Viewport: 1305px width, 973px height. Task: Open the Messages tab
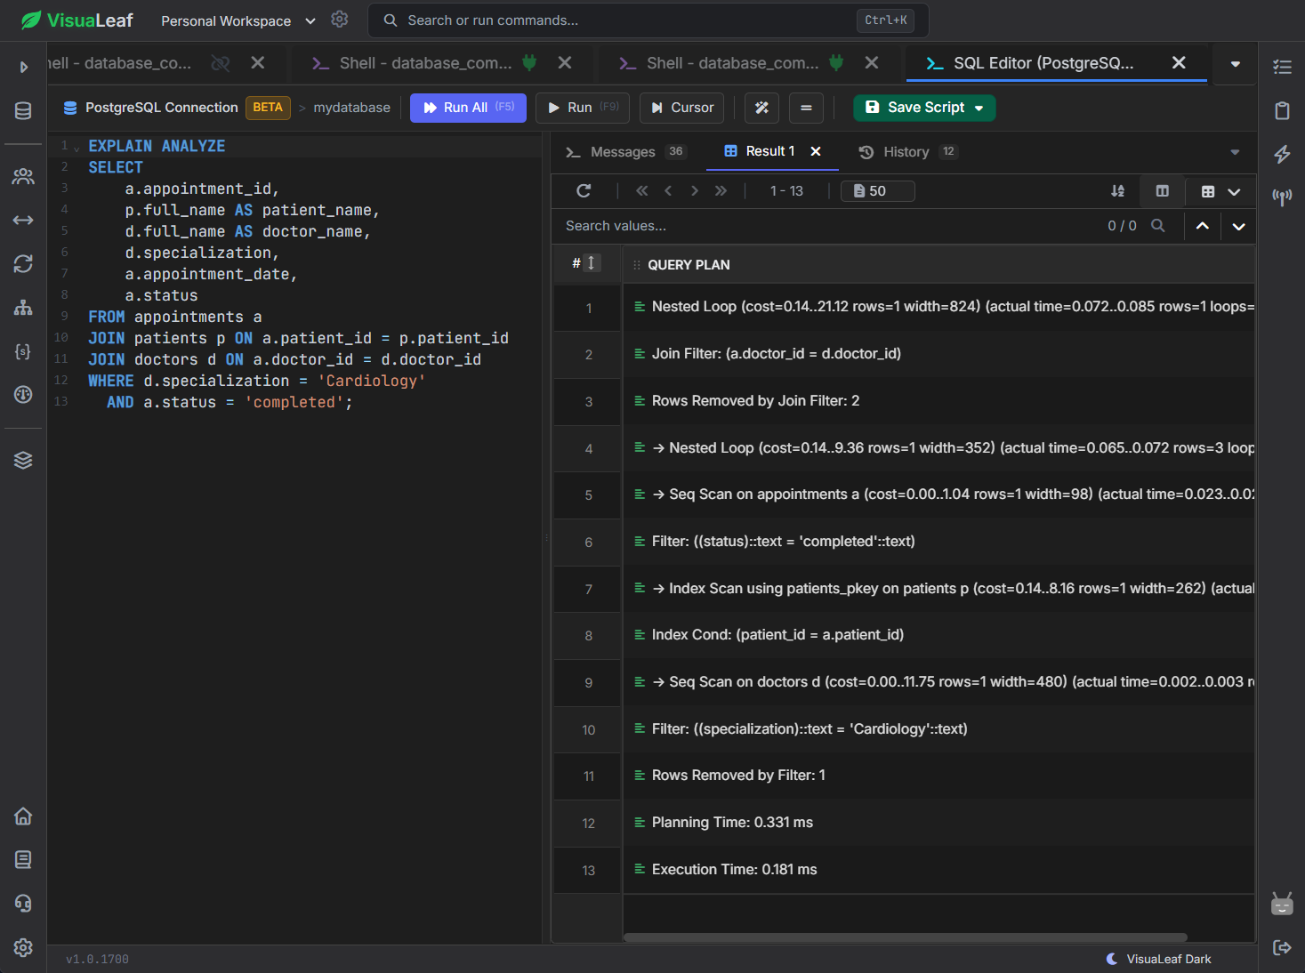tap(626, 152)
